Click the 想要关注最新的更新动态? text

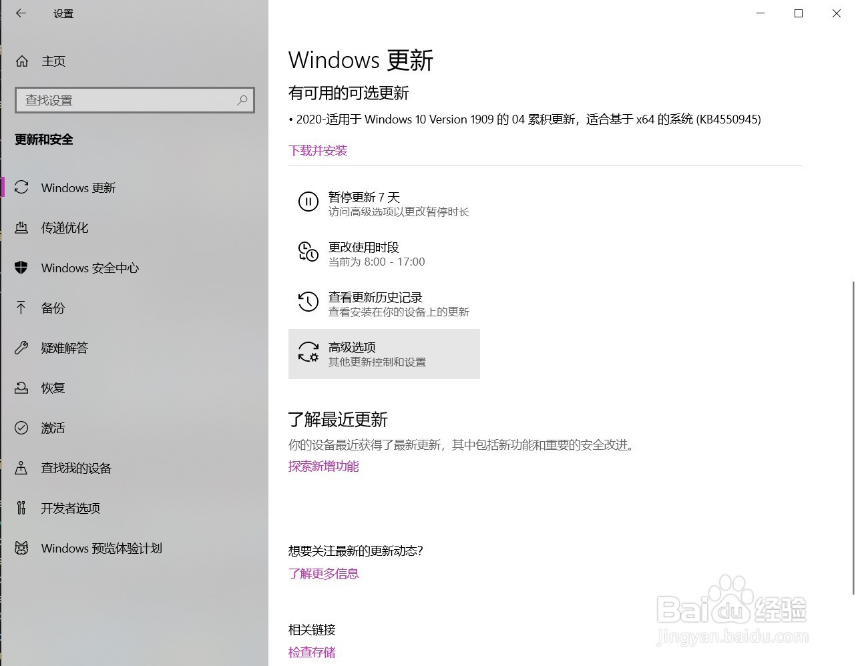point(356,551)
